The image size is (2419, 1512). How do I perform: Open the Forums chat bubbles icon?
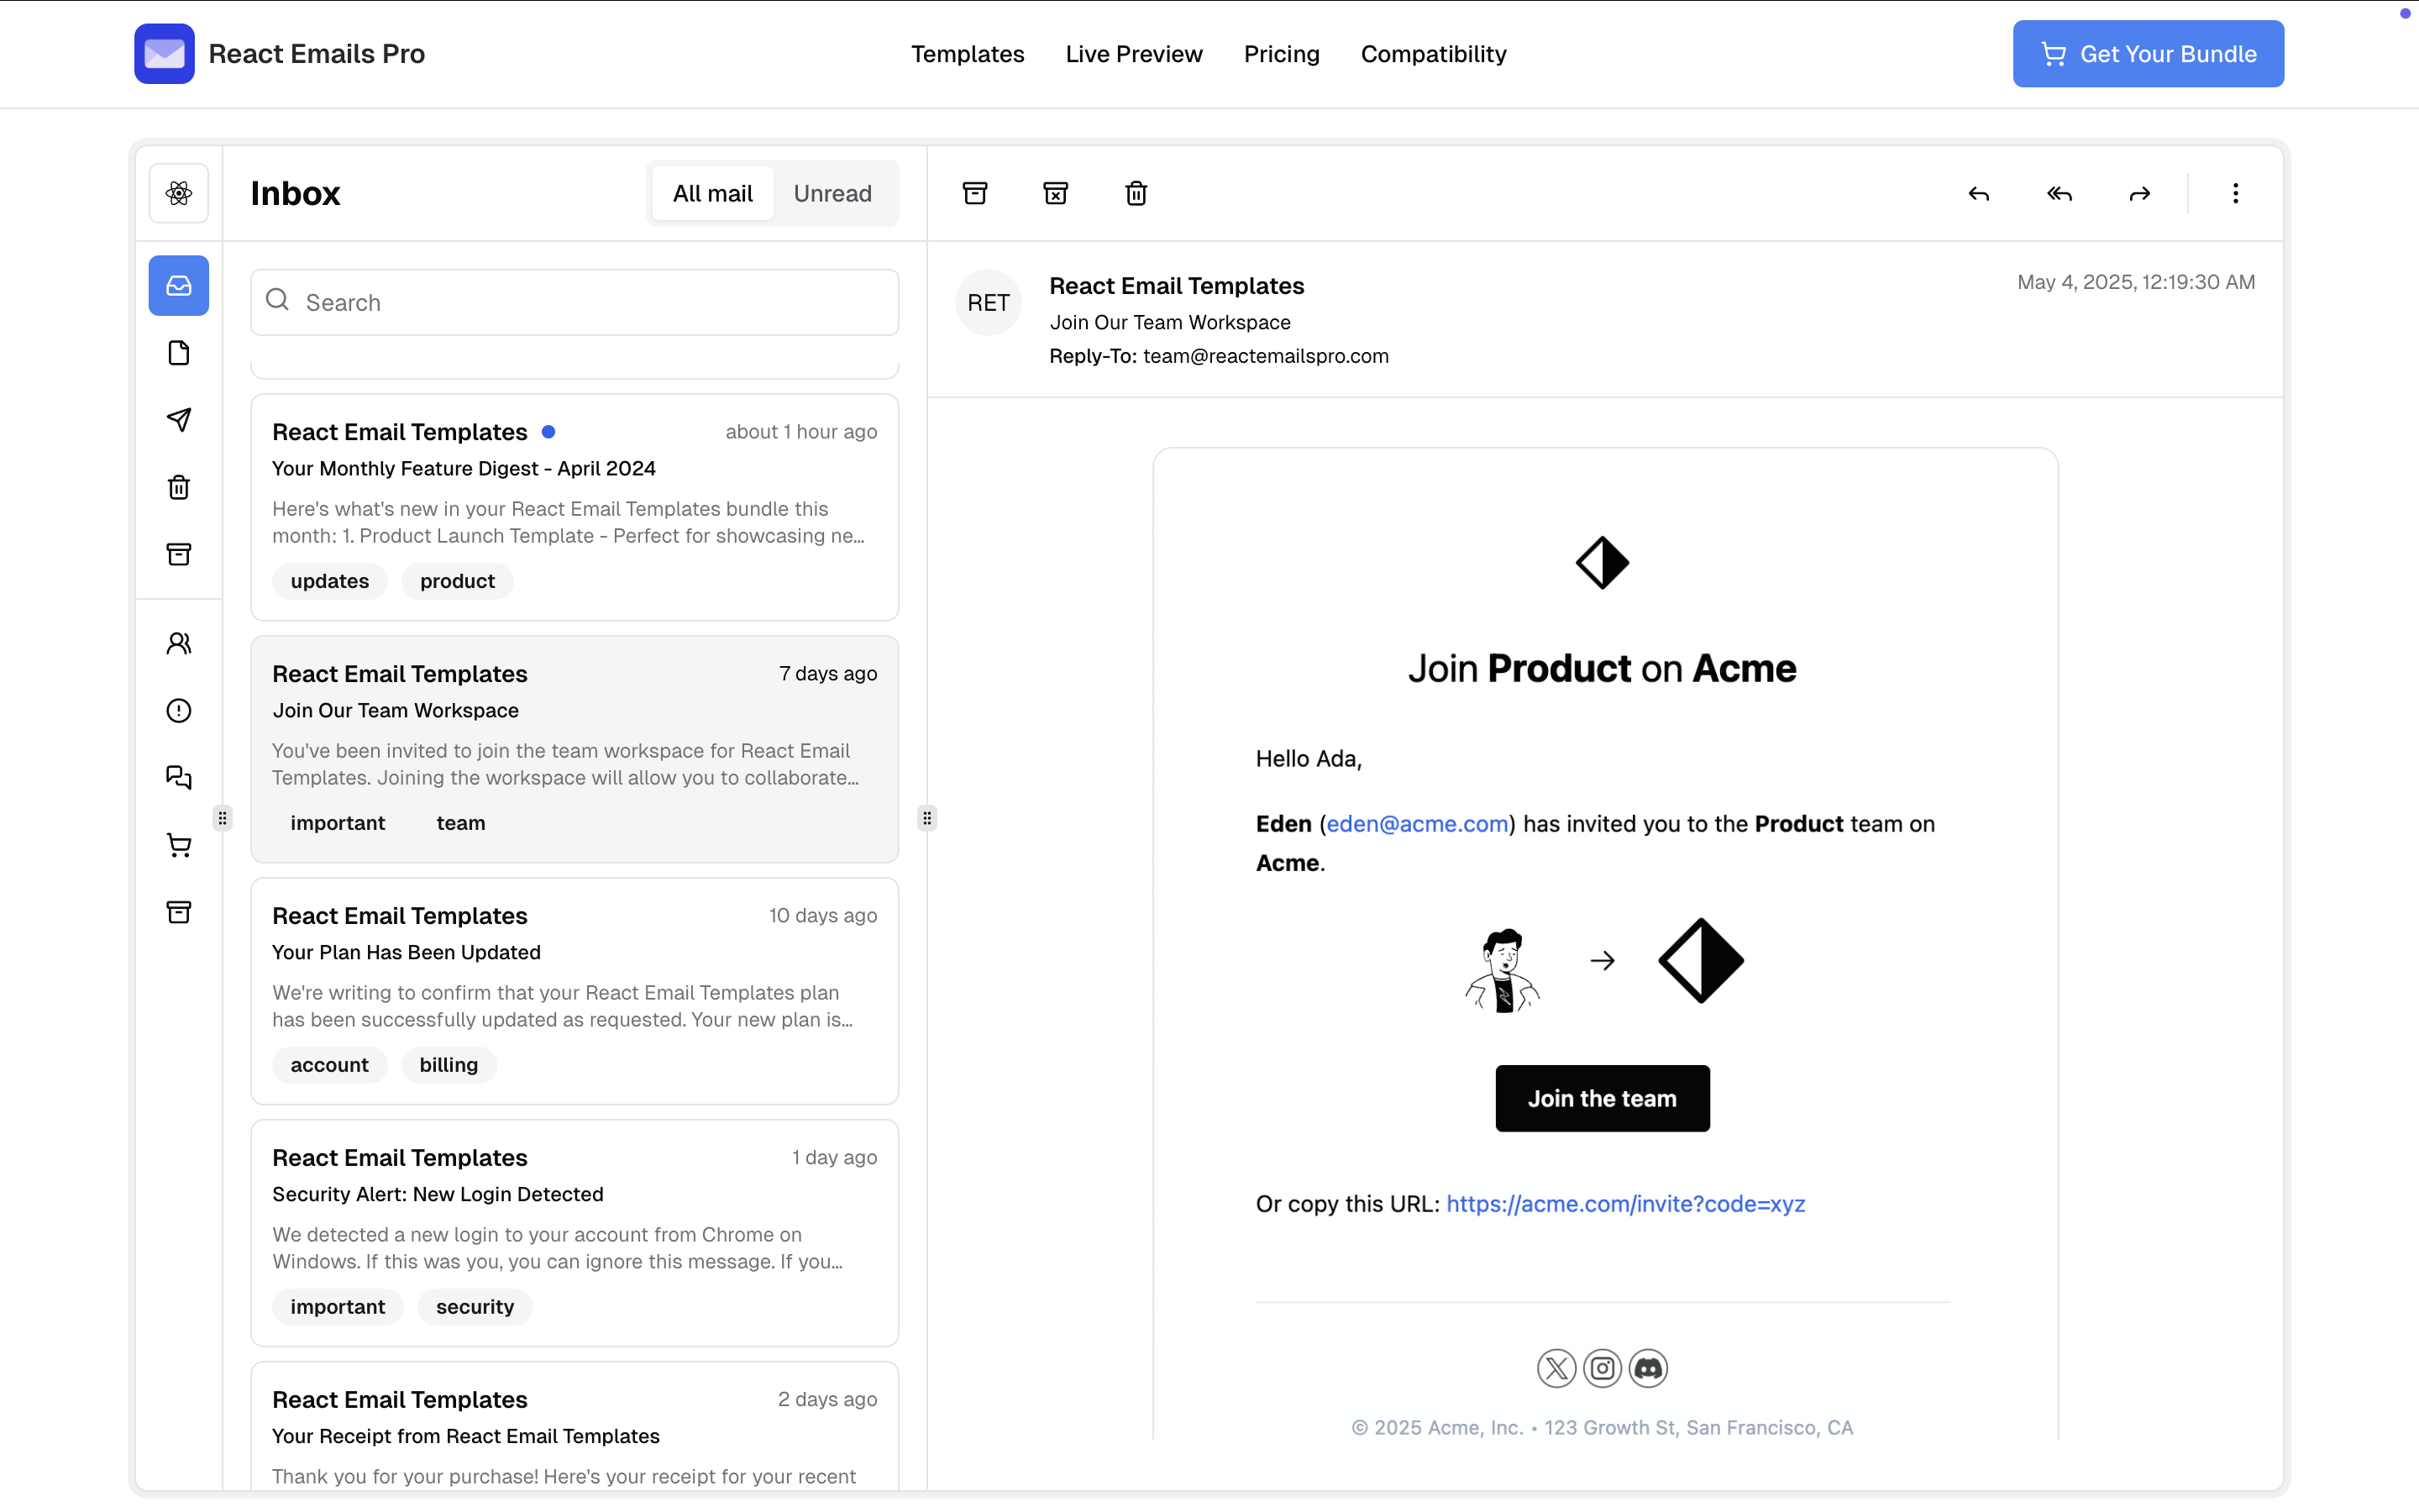pos(179,777)
